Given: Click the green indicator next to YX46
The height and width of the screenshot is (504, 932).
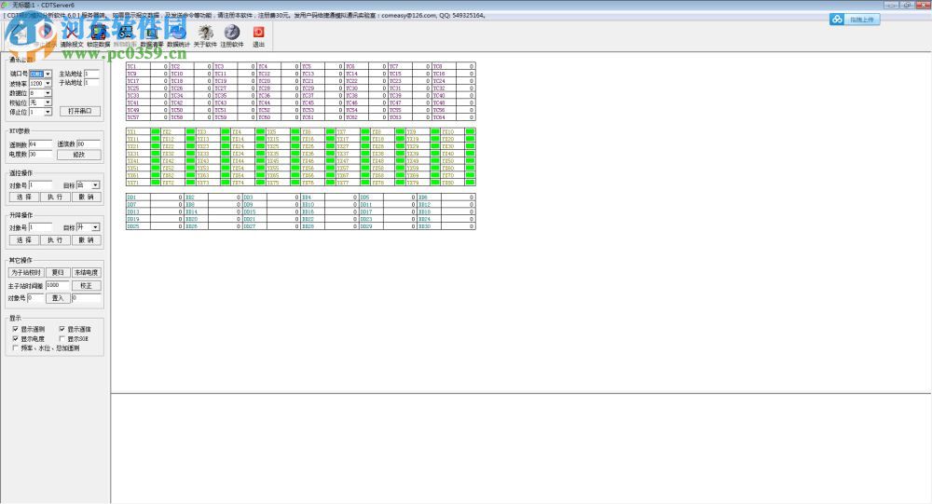Looking at the screenshot, I should point(331,160).
